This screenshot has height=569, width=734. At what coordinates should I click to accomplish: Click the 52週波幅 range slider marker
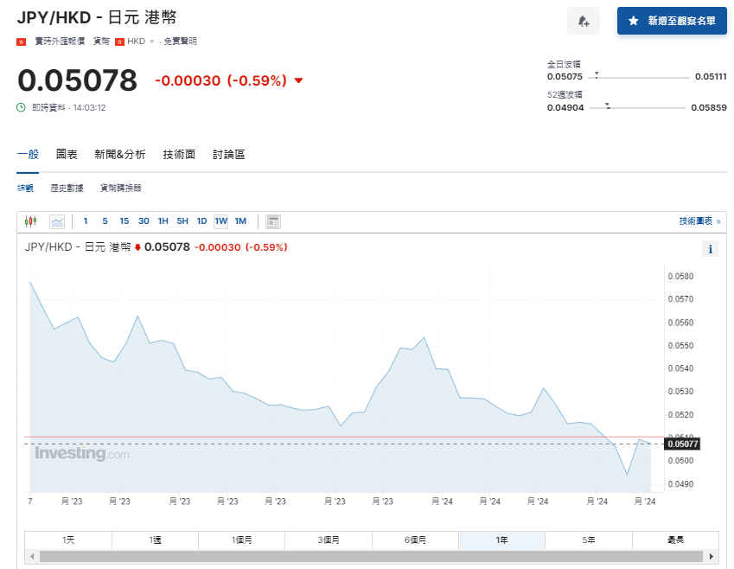608,107
